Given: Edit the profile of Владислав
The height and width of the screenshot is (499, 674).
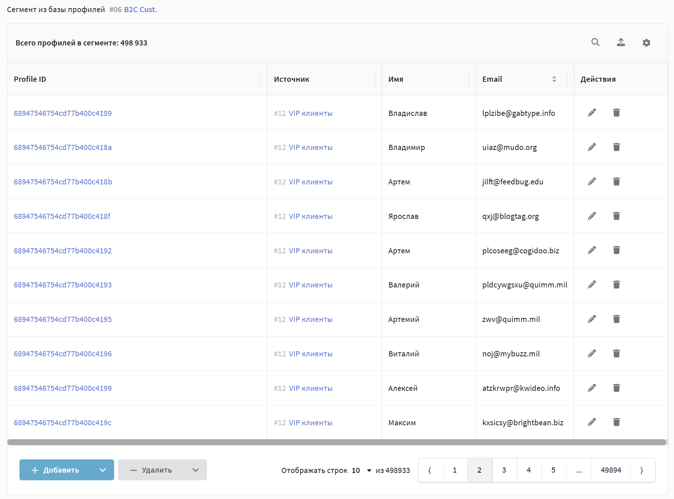Looking at the screenshot, I should tap(591, 113).
